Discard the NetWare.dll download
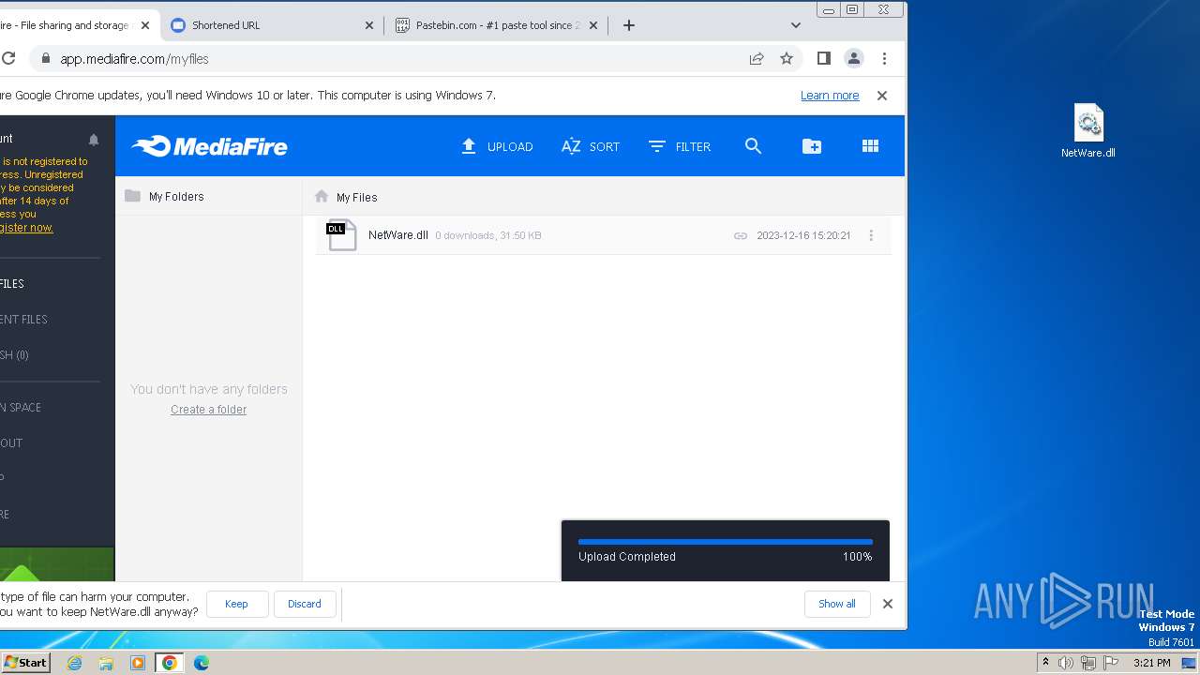 [x=304, y=604]
